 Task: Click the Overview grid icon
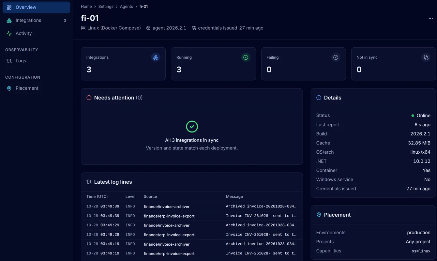(9, 7)
